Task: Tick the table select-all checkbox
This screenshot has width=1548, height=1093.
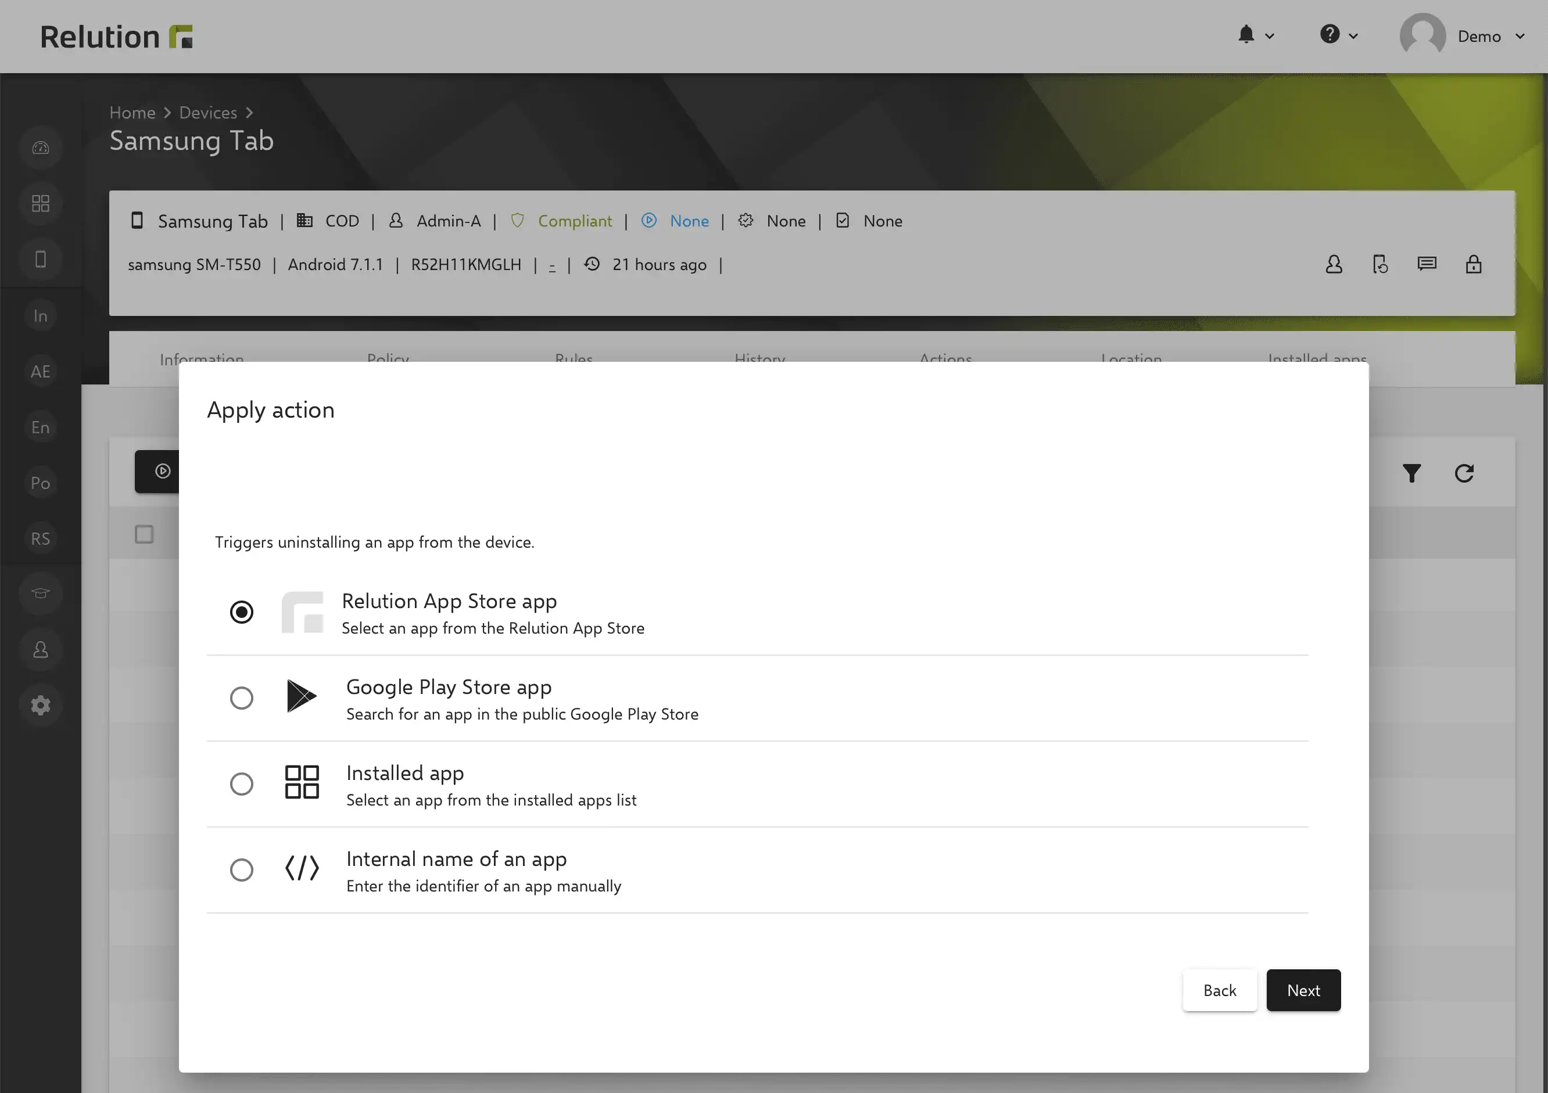Action: [144, 534]
